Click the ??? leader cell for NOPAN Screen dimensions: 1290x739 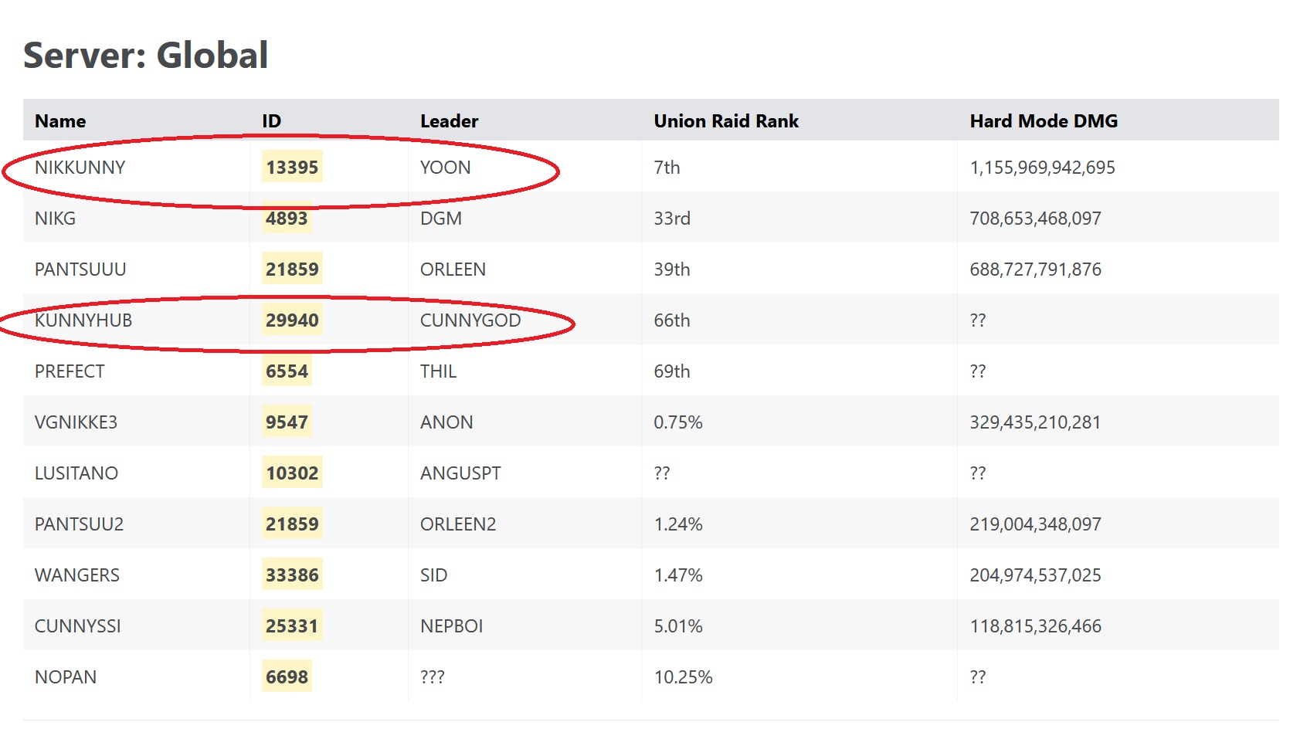coord(433,677)
